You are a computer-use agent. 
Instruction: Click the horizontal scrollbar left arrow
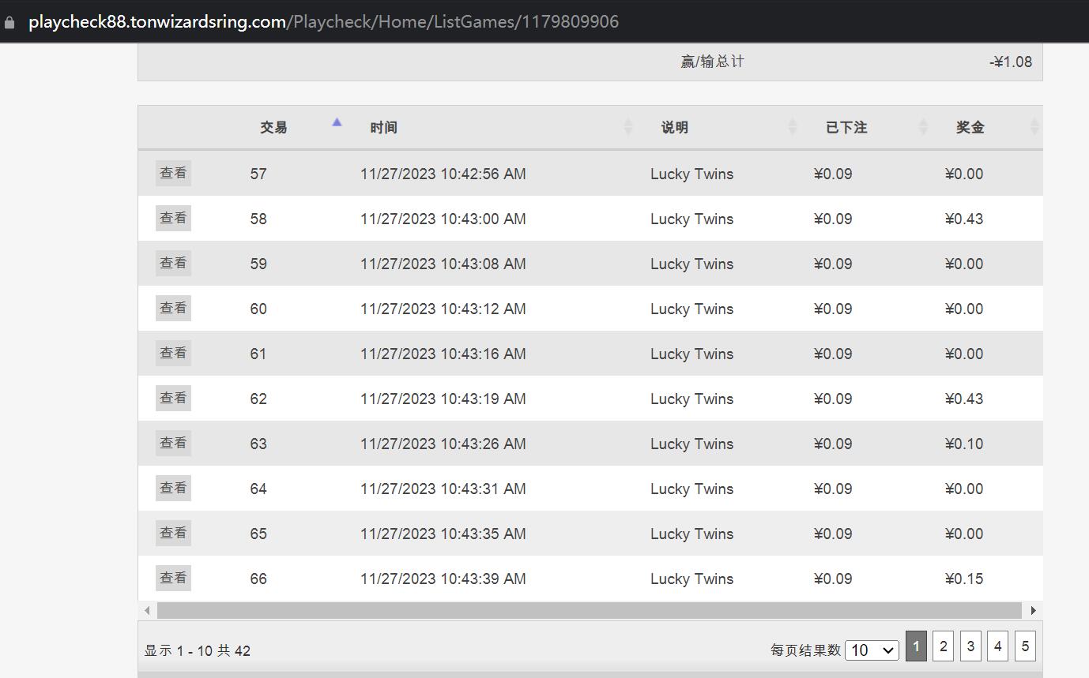click(147, 610)
